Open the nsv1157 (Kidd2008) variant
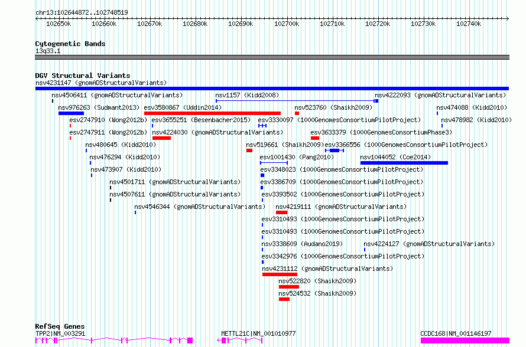526x347 pixels. (x=247, y=95)
